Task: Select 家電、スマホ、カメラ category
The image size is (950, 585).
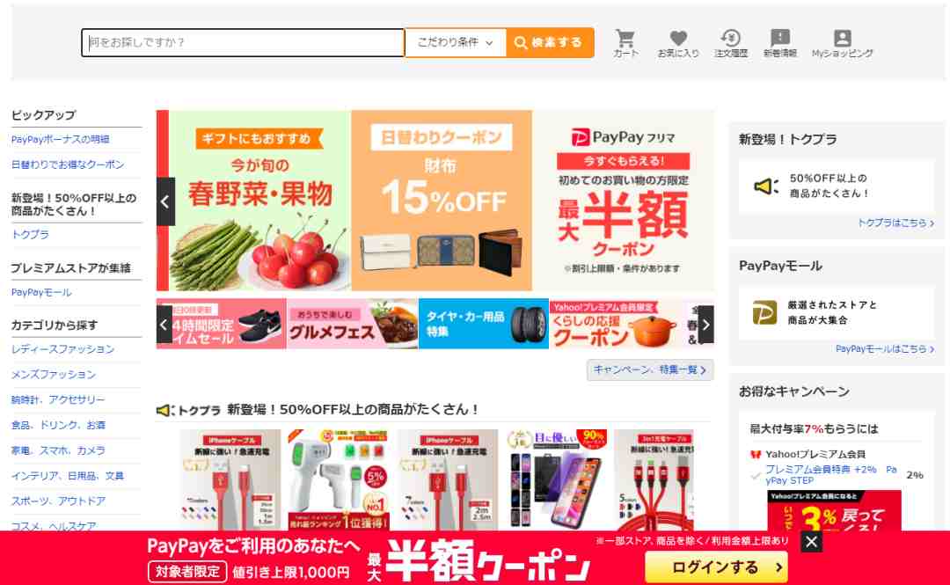Action: pyautogui.click(x=58, y=450)
